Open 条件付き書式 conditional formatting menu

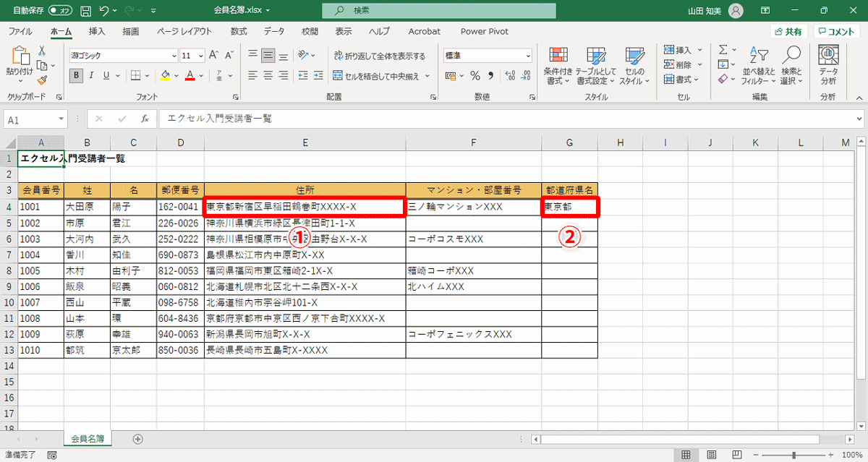tap(558, 66)
